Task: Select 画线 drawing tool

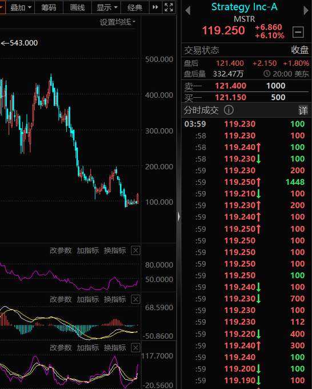Action: (x=77, y=7)
